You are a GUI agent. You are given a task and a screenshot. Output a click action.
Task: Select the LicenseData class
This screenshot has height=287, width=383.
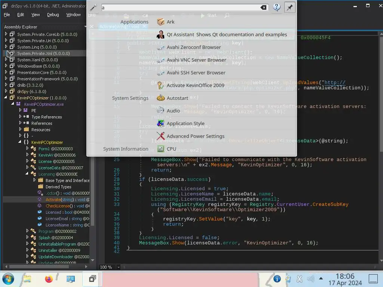(x=61, y=168)
